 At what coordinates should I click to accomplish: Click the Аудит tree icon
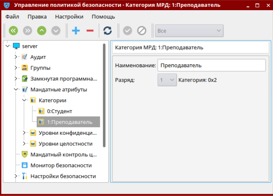coord(24,57)
